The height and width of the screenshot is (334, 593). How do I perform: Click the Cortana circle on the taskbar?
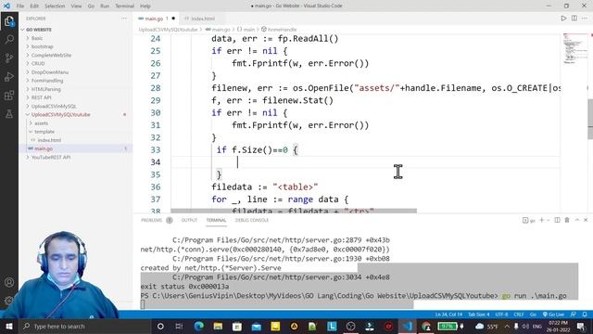(160, 326)
